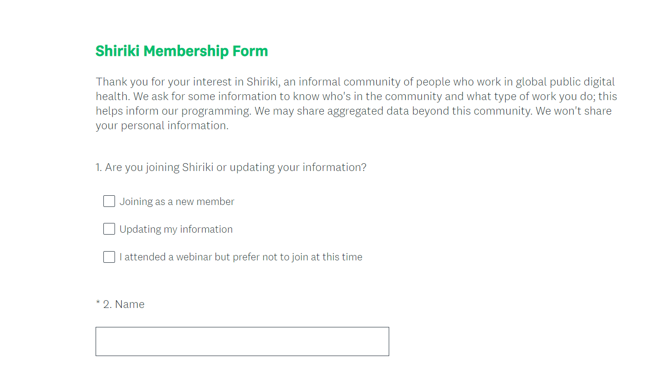
Task: Click the "2. Name" question label
Action: [124, 305]
